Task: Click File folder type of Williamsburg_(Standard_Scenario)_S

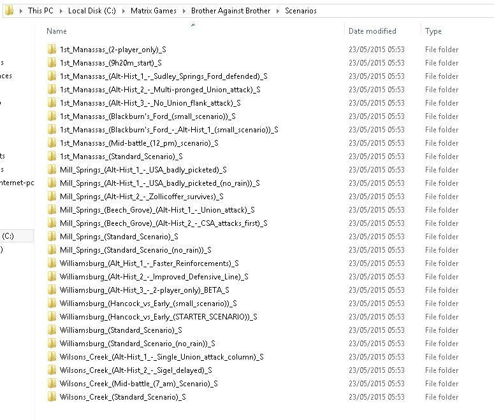Action: click(x=442, y=330)
